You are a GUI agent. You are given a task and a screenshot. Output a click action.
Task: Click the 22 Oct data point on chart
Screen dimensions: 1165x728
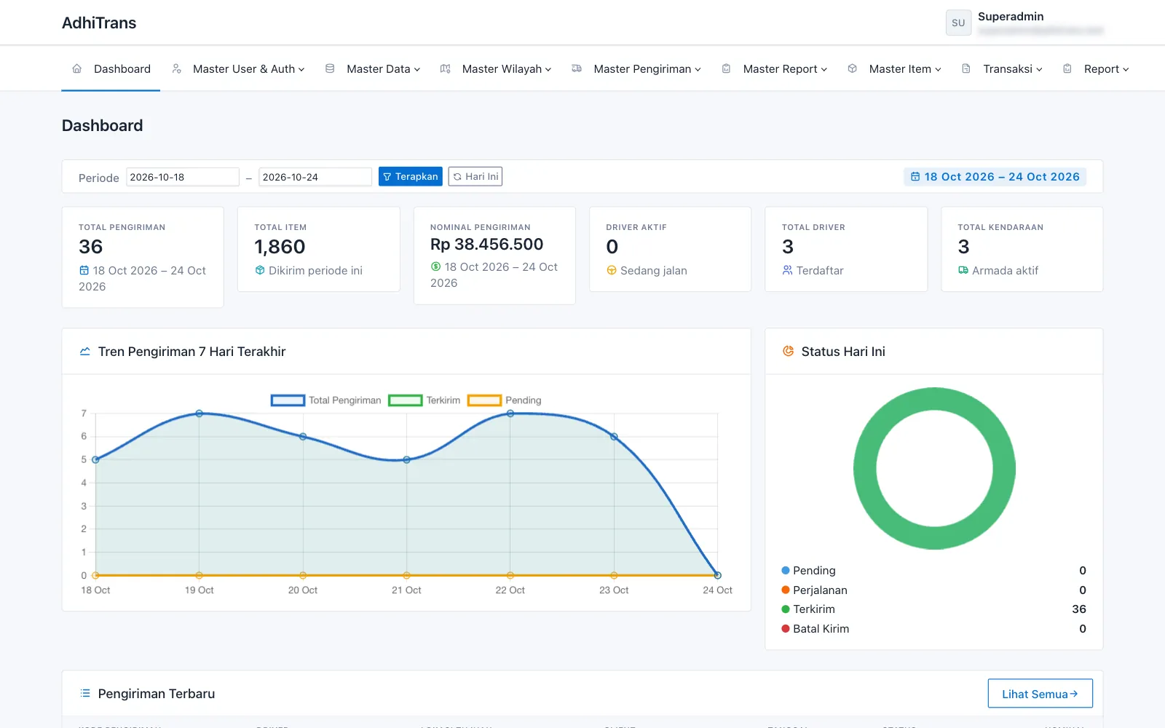510,414
